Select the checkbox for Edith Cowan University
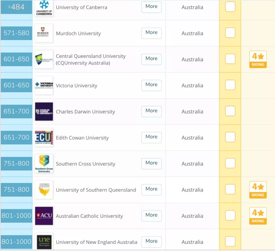 click(x=230, y=137)
